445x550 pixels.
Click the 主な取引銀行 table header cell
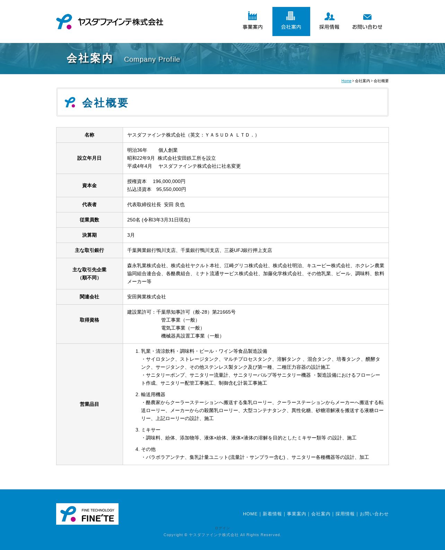(x=89, y=251)
